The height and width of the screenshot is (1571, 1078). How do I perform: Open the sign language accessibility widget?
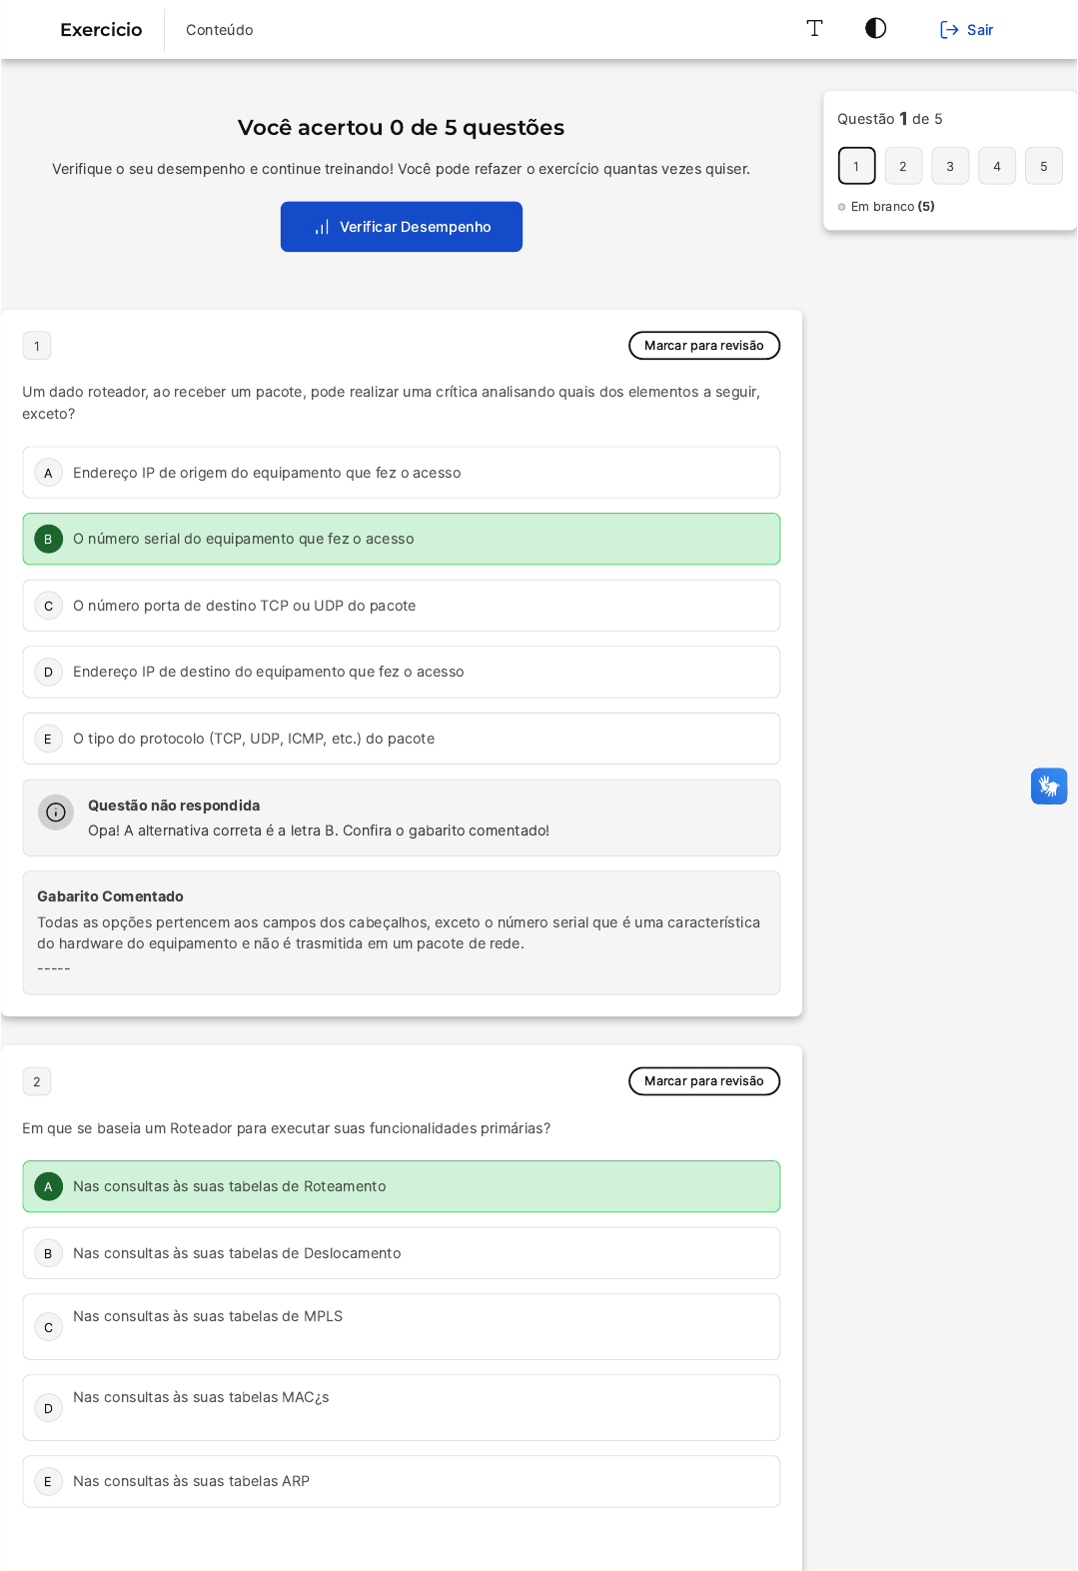1049,785
